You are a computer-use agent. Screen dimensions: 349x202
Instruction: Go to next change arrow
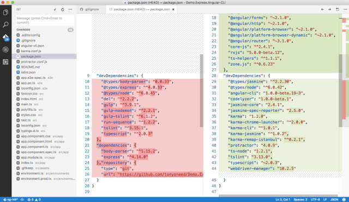329,9
